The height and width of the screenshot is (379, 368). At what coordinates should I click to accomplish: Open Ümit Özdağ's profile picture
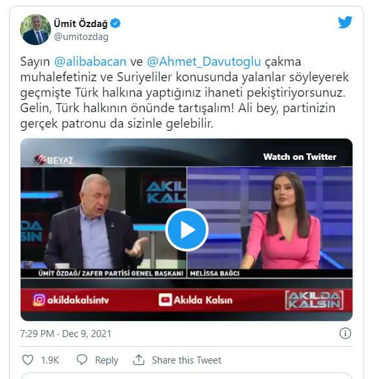pyautogui.click(x=36, y=30)
